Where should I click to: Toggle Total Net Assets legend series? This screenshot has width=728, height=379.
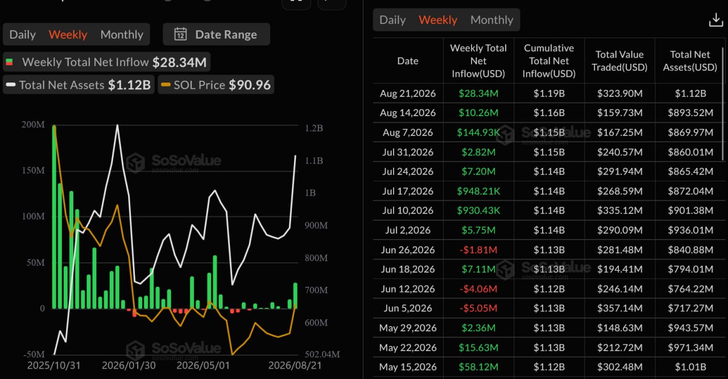[78, 85]
